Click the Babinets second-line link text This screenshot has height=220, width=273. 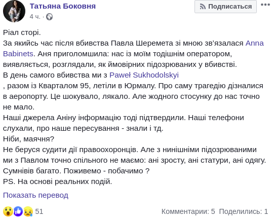[18, 54]
